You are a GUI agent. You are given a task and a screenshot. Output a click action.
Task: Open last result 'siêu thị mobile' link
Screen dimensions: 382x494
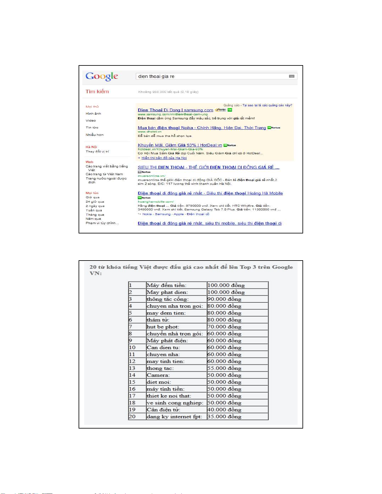tap(210, 223)
